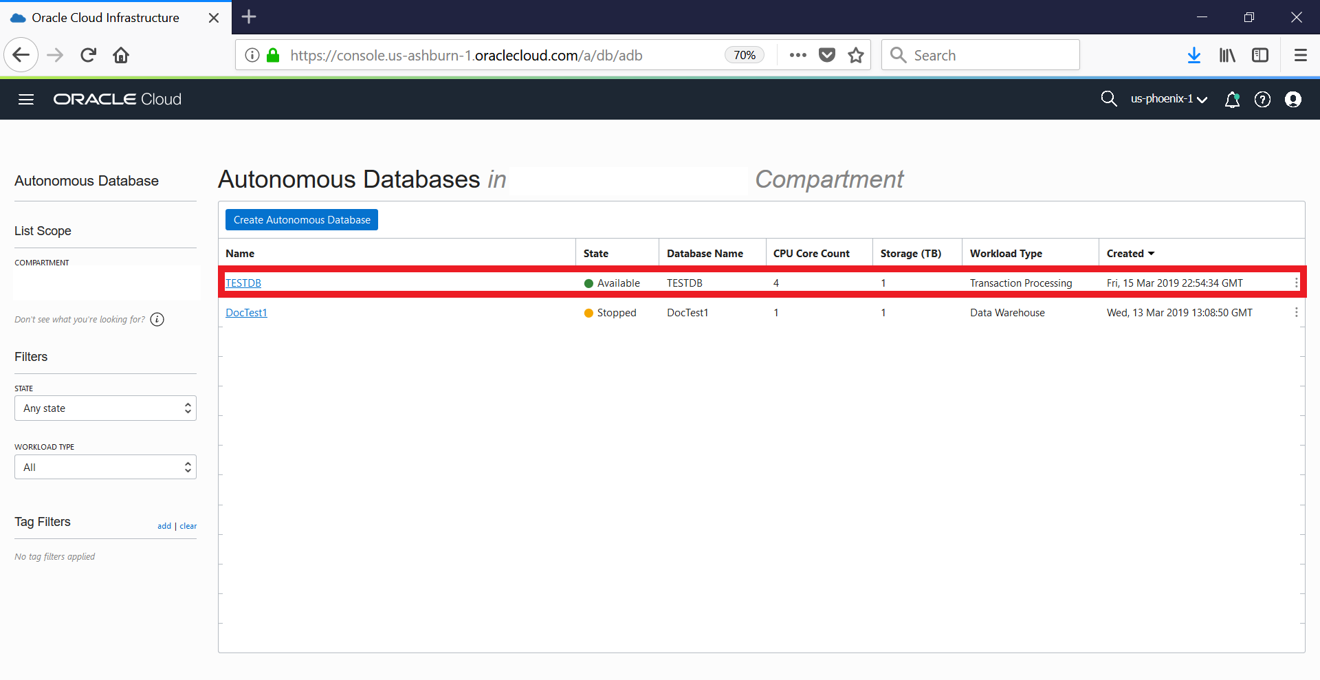Click the Transaction Processing workload cell
The height and width of the screenshot is (680, 1320).
coord(1021,283)
